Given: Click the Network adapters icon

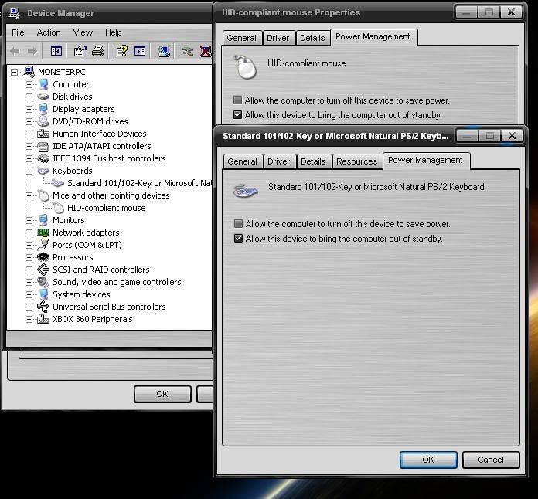Looking at the screenshot, I should click(43, 233).
